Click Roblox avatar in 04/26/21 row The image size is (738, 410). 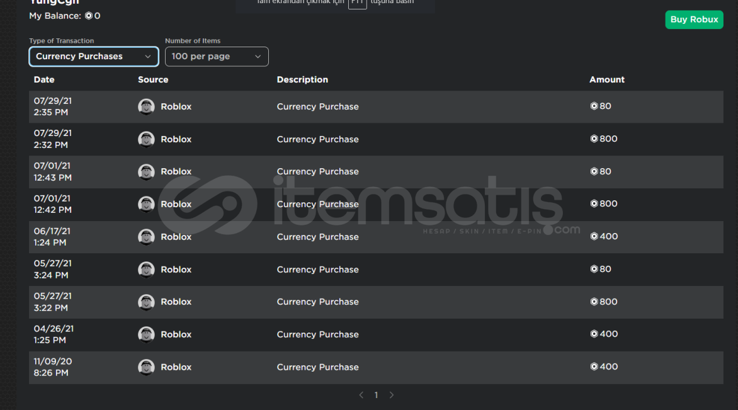click(146, 334)
